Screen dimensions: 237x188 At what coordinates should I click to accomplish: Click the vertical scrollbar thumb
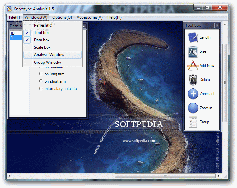(225, 83)
